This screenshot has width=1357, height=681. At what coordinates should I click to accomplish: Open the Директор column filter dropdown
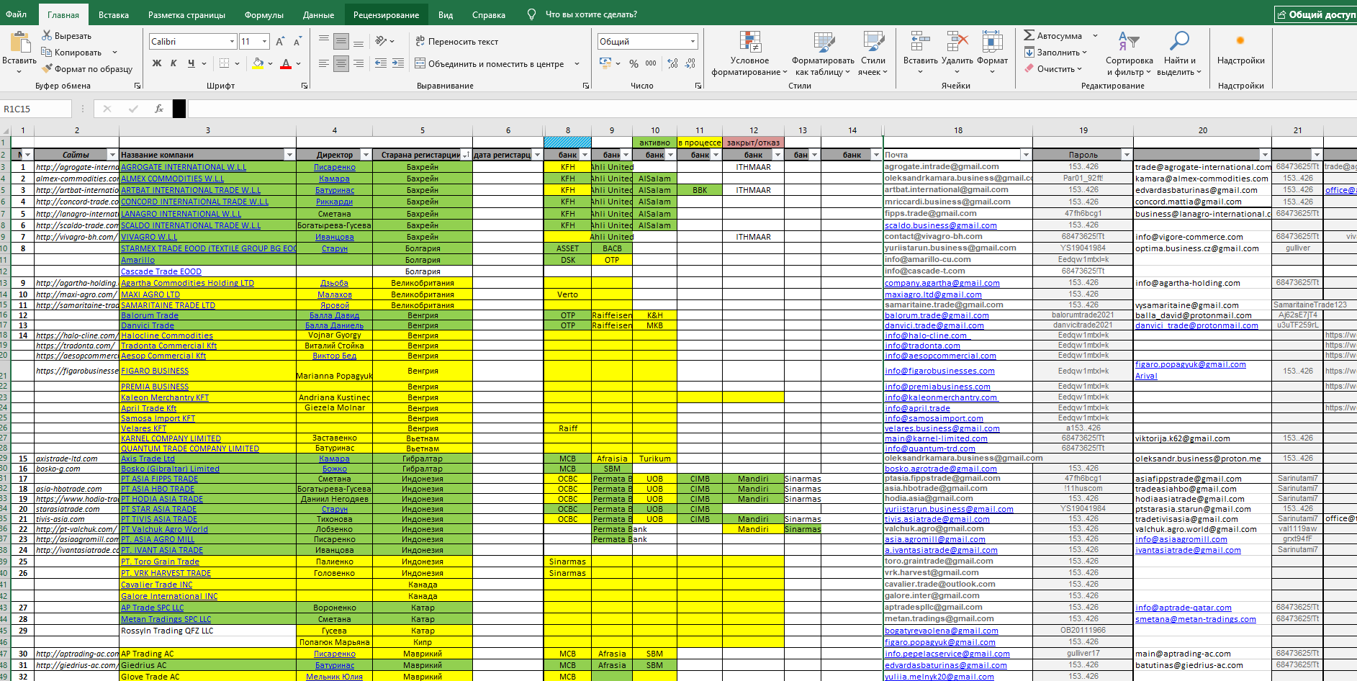point(366,155)
